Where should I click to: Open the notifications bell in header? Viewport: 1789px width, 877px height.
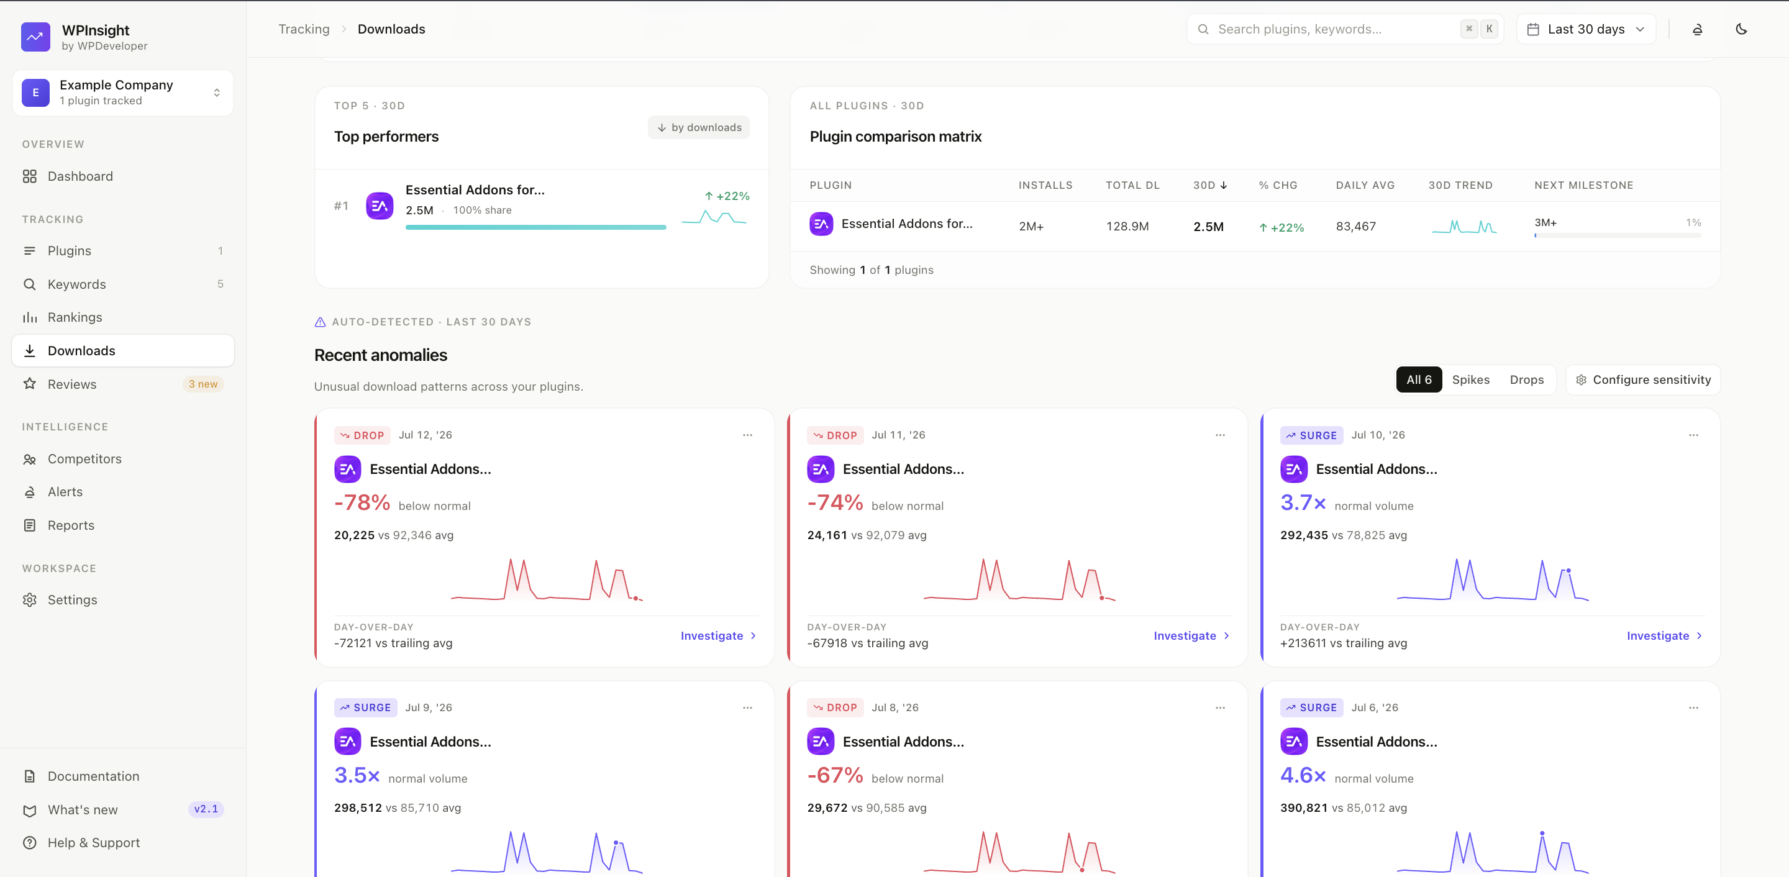[x=1697, y=29]
